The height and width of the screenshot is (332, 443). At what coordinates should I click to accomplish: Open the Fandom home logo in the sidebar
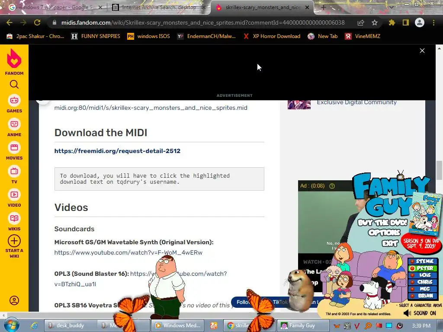(x=14, y=62)
